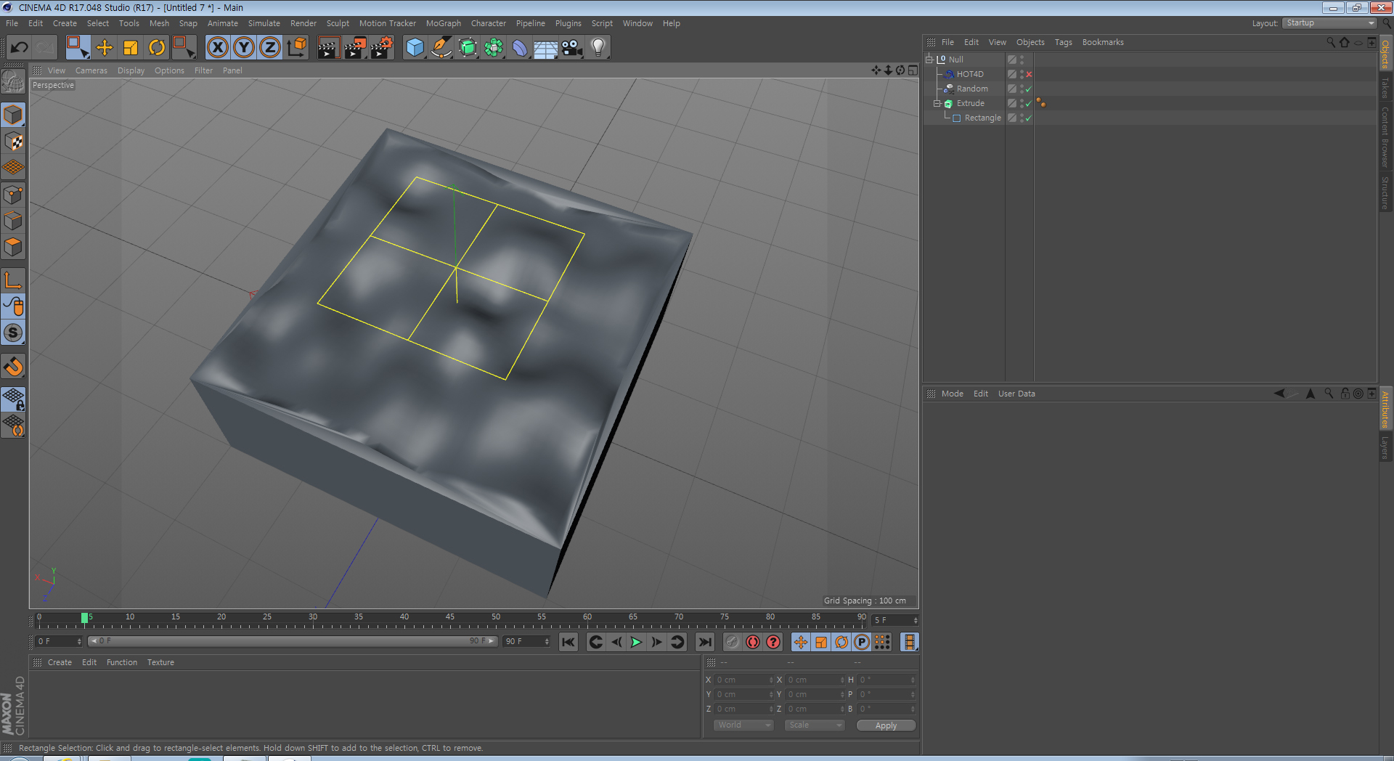Screen dimensions: 1394x761
Task: Toggle the Z axis lock
Action: pos(270,48)
